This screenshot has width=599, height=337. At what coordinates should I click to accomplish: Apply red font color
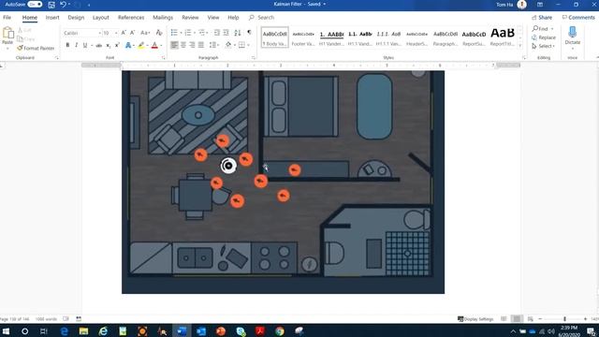[154, 46]
